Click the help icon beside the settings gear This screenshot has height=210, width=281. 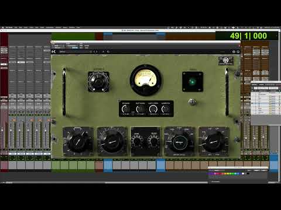238,52
